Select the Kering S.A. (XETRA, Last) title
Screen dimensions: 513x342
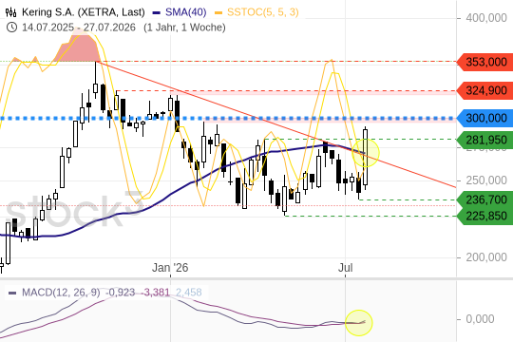coord(83,12)
